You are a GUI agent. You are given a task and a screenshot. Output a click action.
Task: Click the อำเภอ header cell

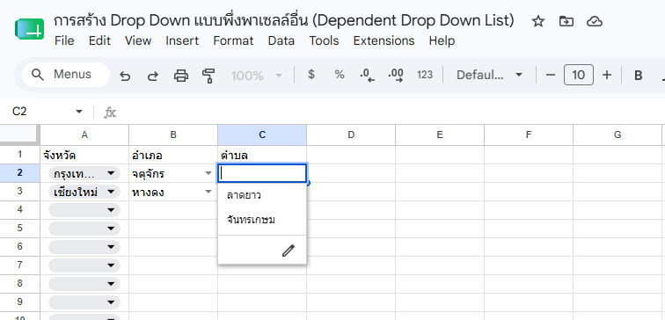coord(173,155)
